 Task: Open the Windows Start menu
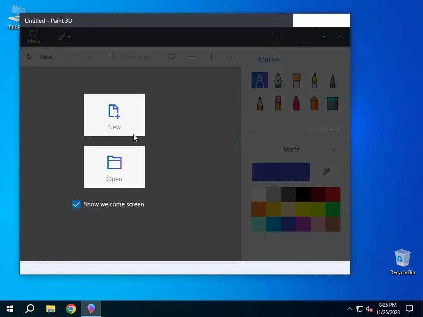click(10, 309)
